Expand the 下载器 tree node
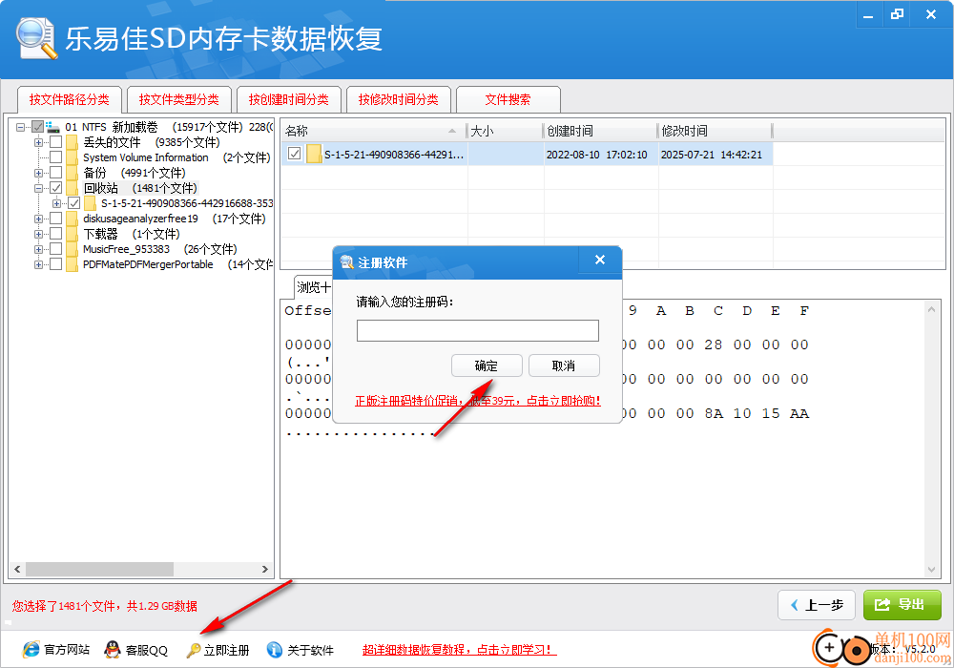The height and width of the screenshot is (668, 954). [x=38, y=234]
